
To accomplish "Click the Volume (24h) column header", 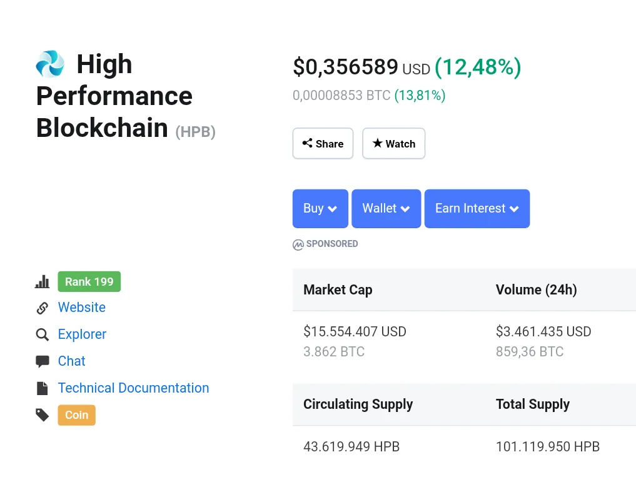I will click(x=536, y=290).
